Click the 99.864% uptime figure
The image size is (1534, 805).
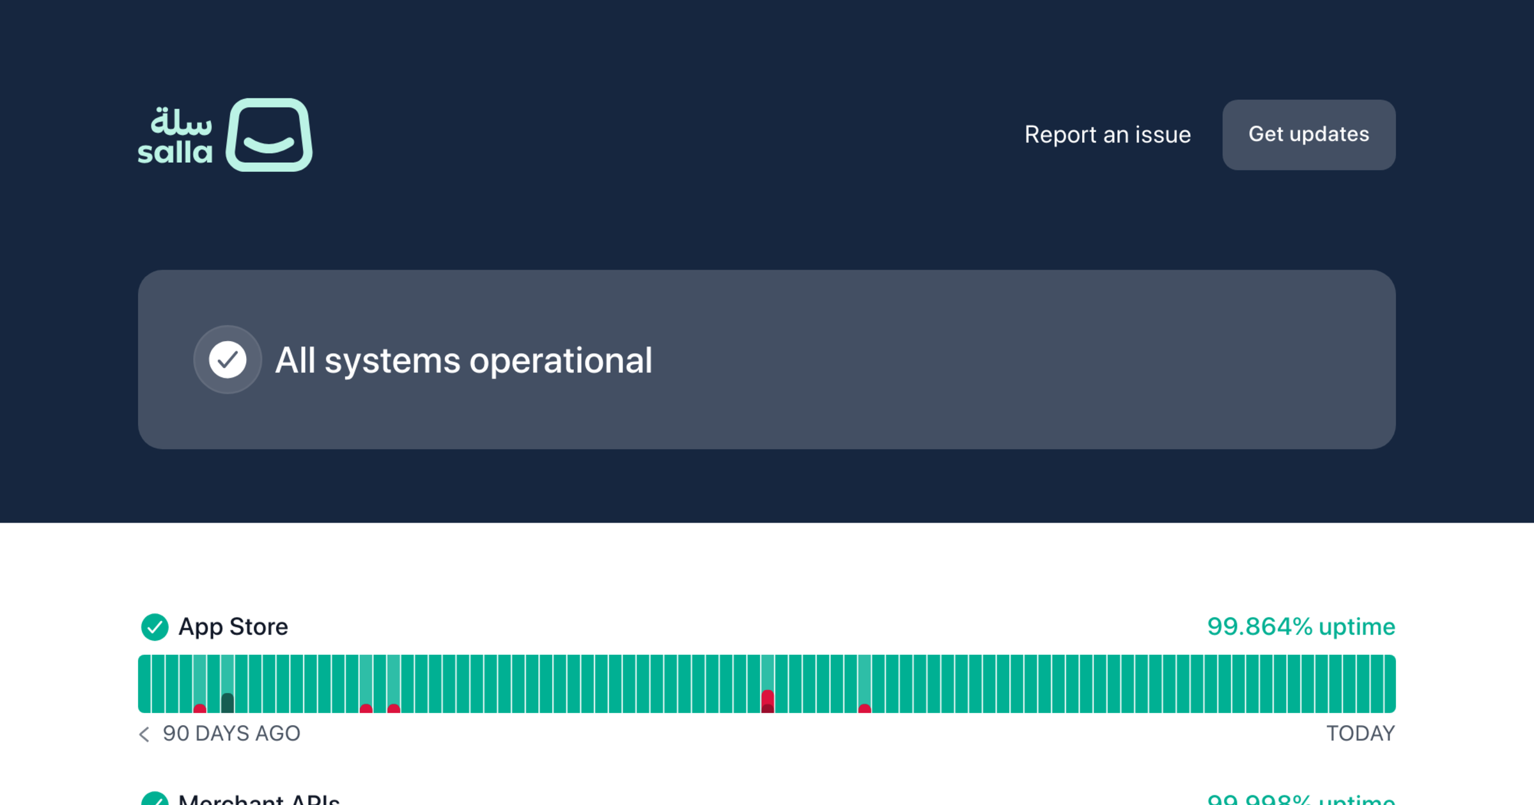(1300, 627)
